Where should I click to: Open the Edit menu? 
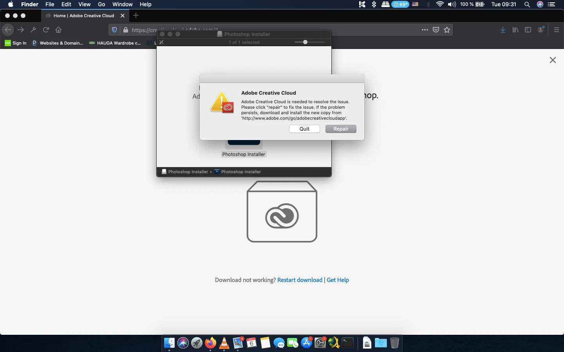(x=66, y=4)
